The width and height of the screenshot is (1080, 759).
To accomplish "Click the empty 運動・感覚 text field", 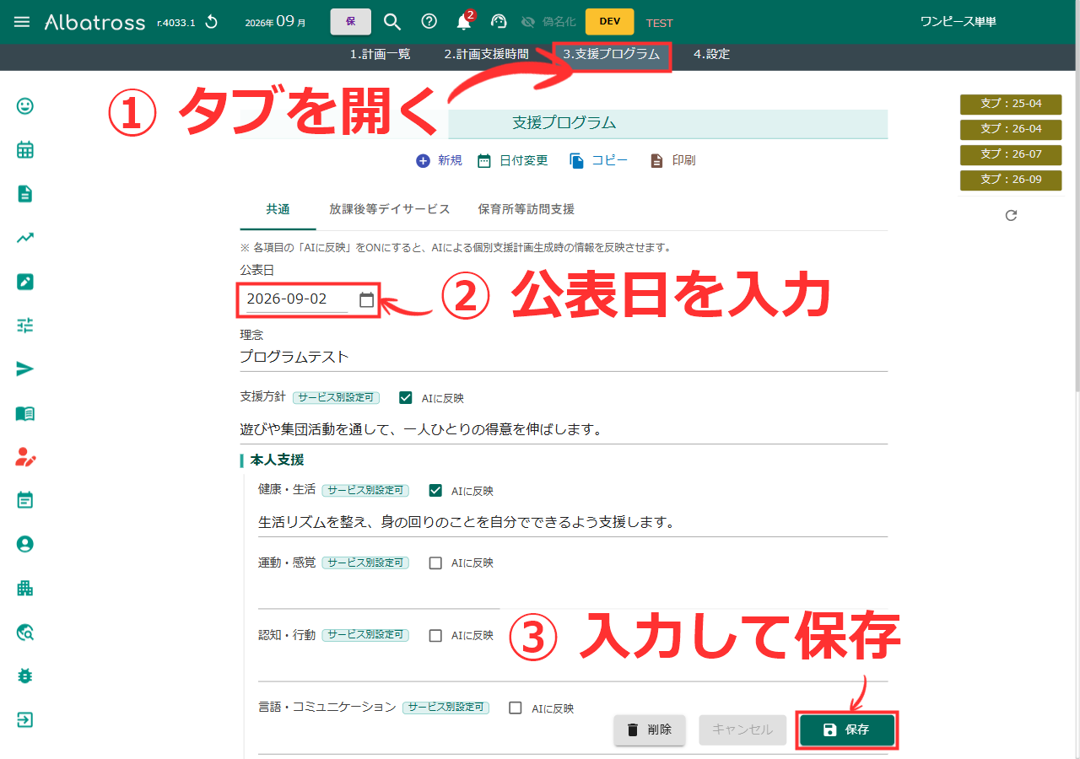I will (x=573, y=595).
